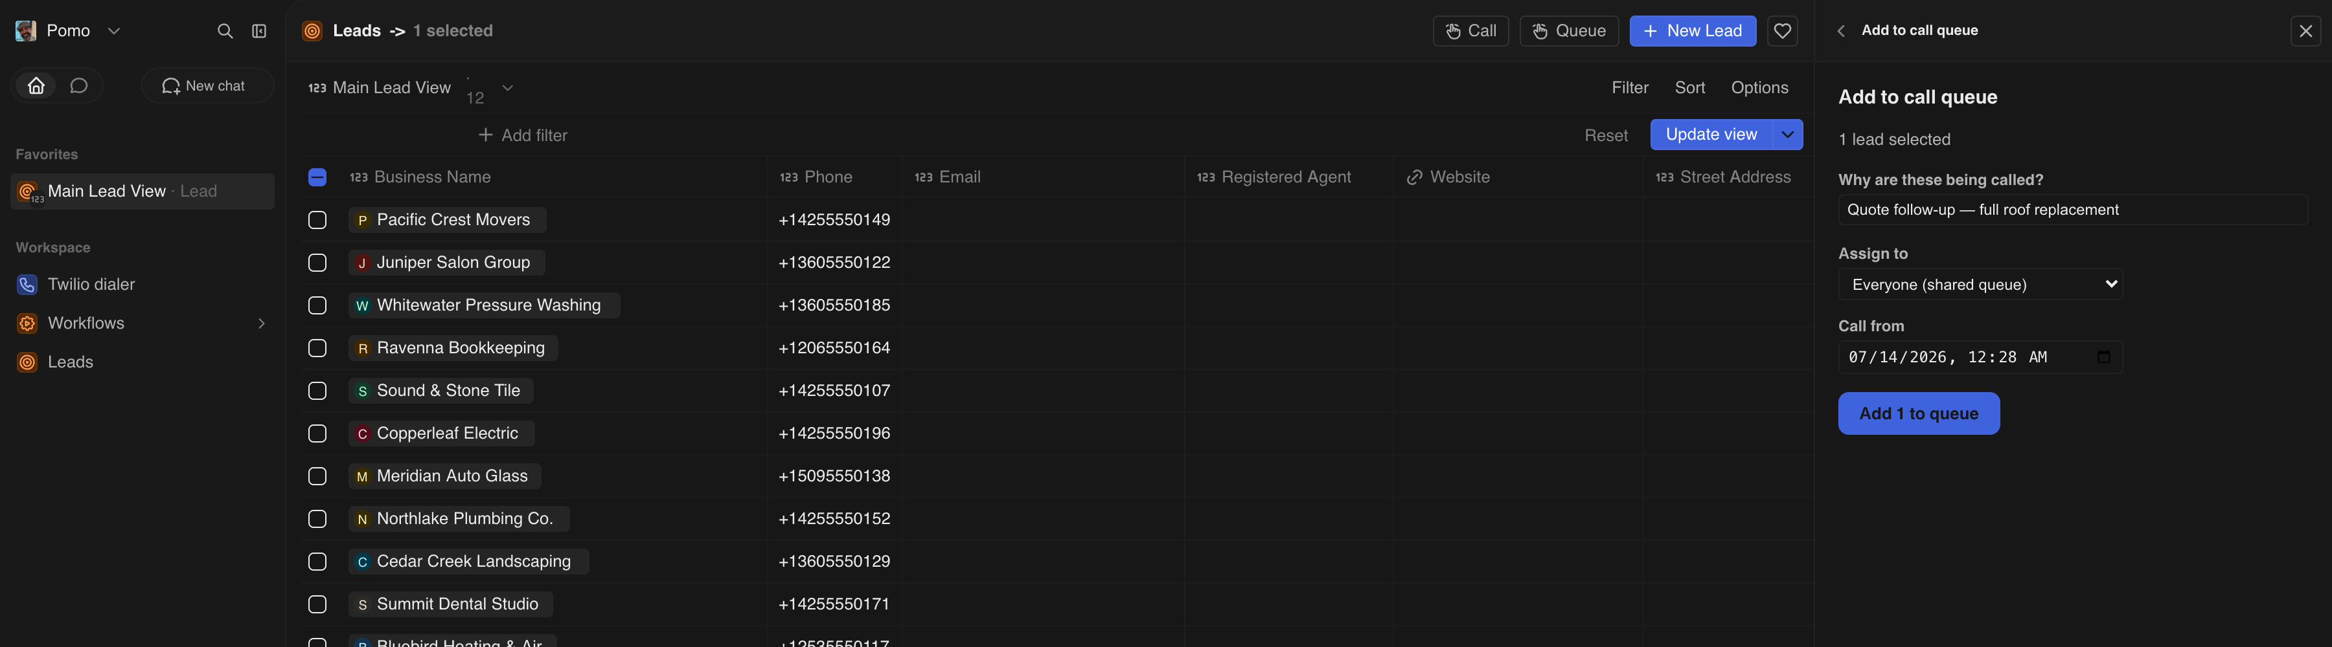Click Add filter
The height and width of the screenshot is (647, 2332).
click(x=522, y=135)
